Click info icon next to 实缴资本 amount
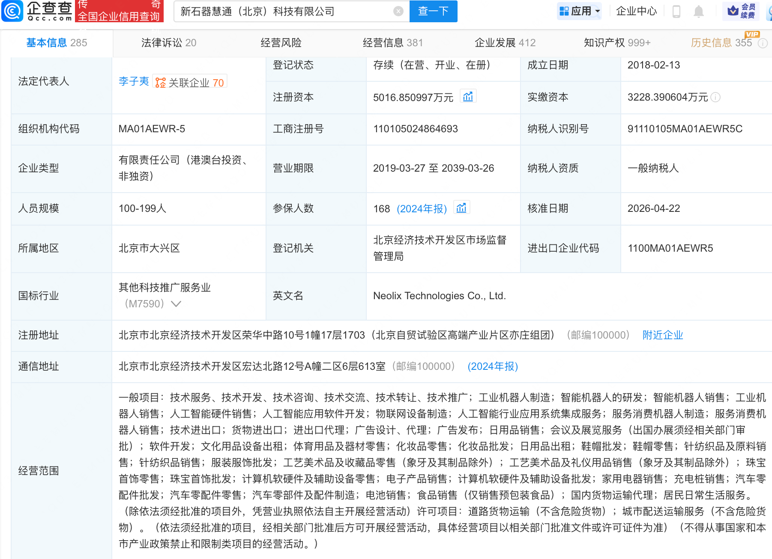Viewport: 772px width, 559px height. coord(715,98)
